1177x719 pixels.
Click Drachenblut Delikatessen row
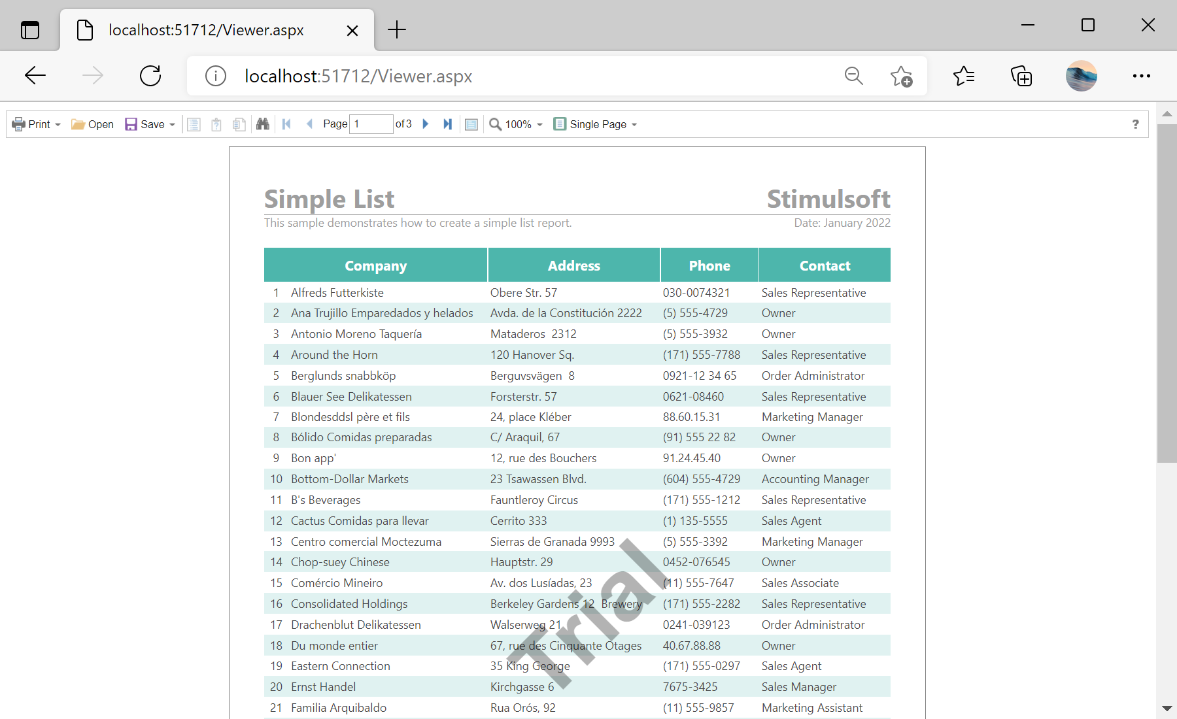tap(577, 625)
